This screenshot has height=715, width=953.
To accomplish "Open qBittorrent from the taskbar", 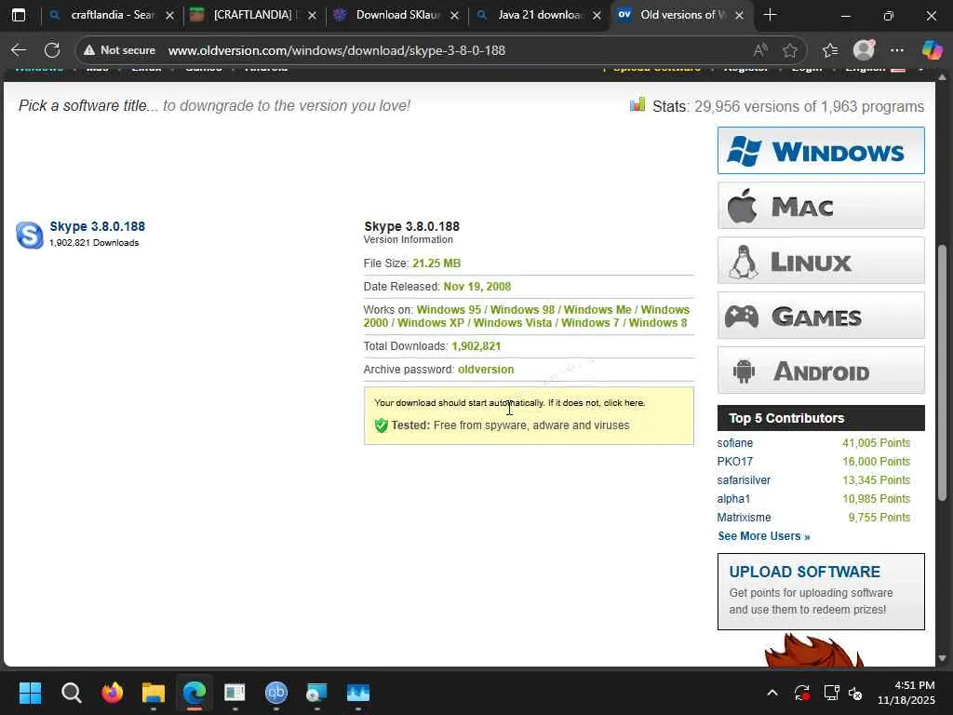I will 275,693.
